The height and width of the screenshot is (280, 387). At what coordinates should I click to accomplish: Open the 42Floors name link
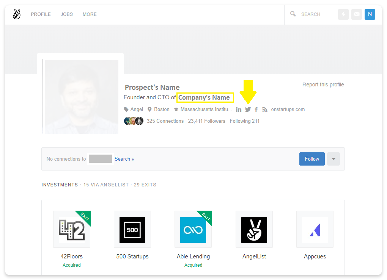click(x=72, y=257)
